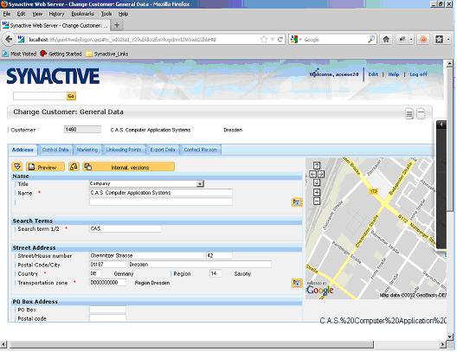Viewport: 457px width, 352px height.
Task: Click the scroll-down arrow of the page scrollbar
Action: click(x=450, y=336)
